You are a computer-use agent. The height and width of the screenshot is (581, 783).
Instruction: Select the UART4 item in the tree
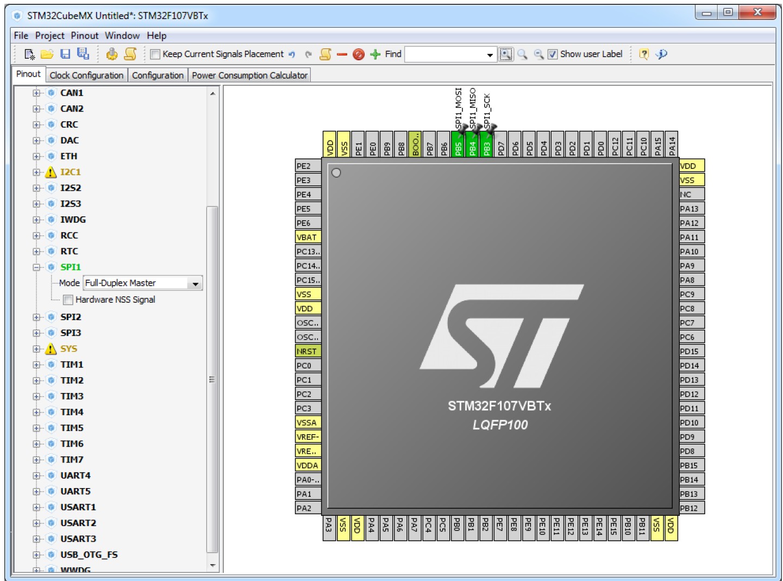[x=76, y=476]
